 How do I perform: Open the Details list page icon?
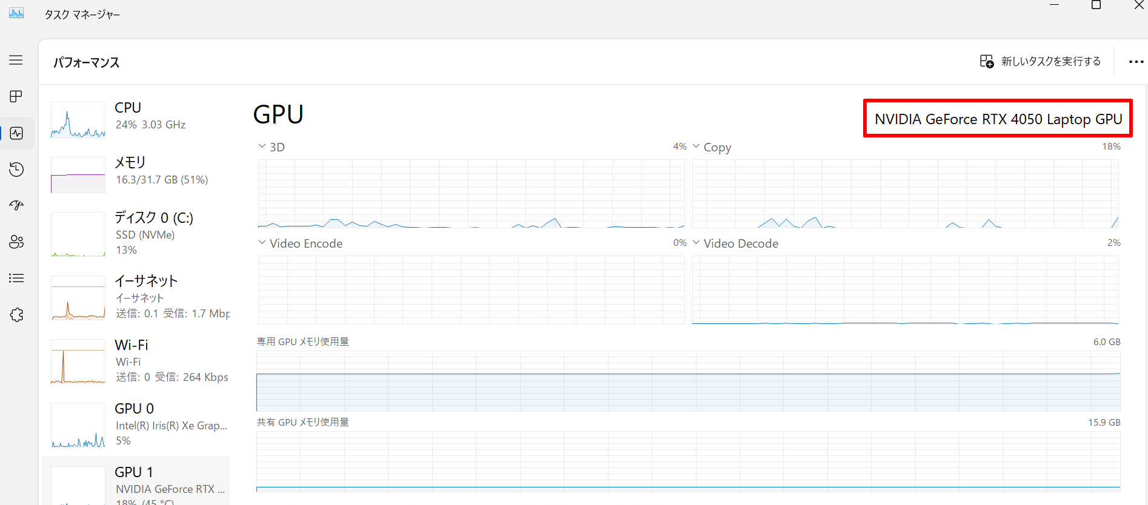click(x=16, y=279)
